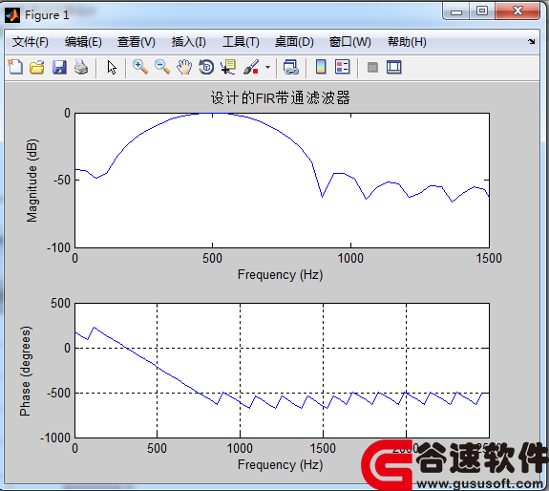Click the MATLAB logo in title bar
The width and height of the screenshot is (549, 491).
point(12,15)
